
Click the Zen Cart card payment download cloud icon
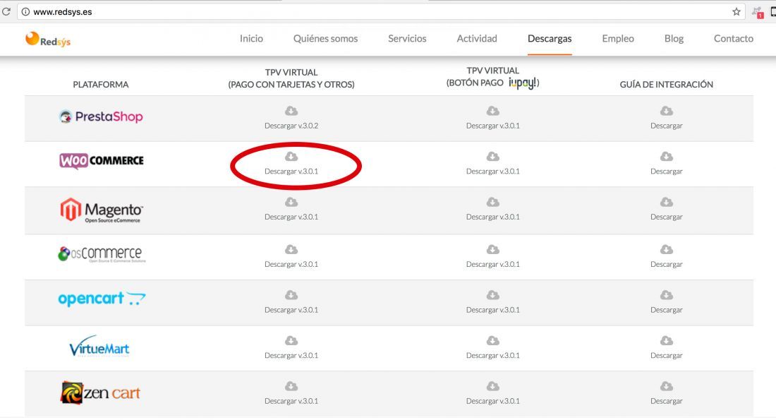[x=291, y=386]
